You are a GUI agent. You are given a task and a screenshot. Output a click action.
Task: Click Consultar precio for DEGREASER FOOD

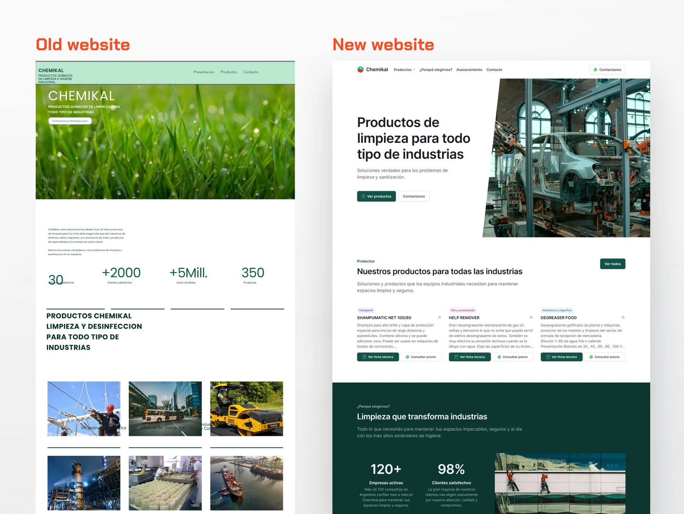click(604, 357)
